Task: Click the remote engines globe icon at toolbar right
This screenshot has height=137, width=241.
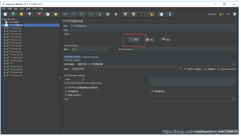Action: pyautogui.click(x=235, y=14)
